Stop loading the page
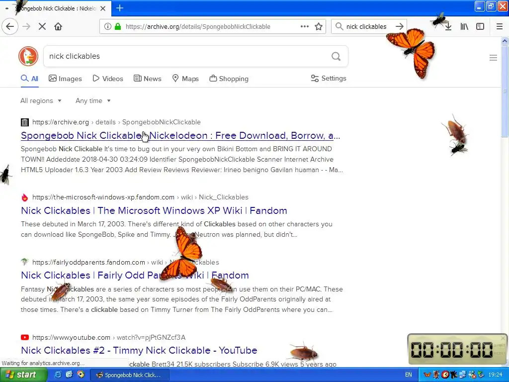The width and height of the screenshot is (509, 382). 42,26
